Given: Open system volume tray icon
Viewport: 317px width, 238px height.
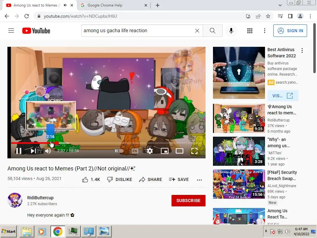Looking at the screenshot, I should (x=287, y=231).
